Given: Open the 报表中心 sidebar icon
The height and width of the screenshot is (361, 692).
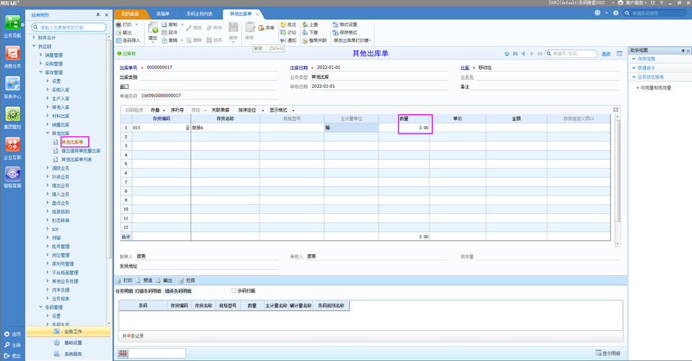Looking at the screenshot, I should click(12, 84).
